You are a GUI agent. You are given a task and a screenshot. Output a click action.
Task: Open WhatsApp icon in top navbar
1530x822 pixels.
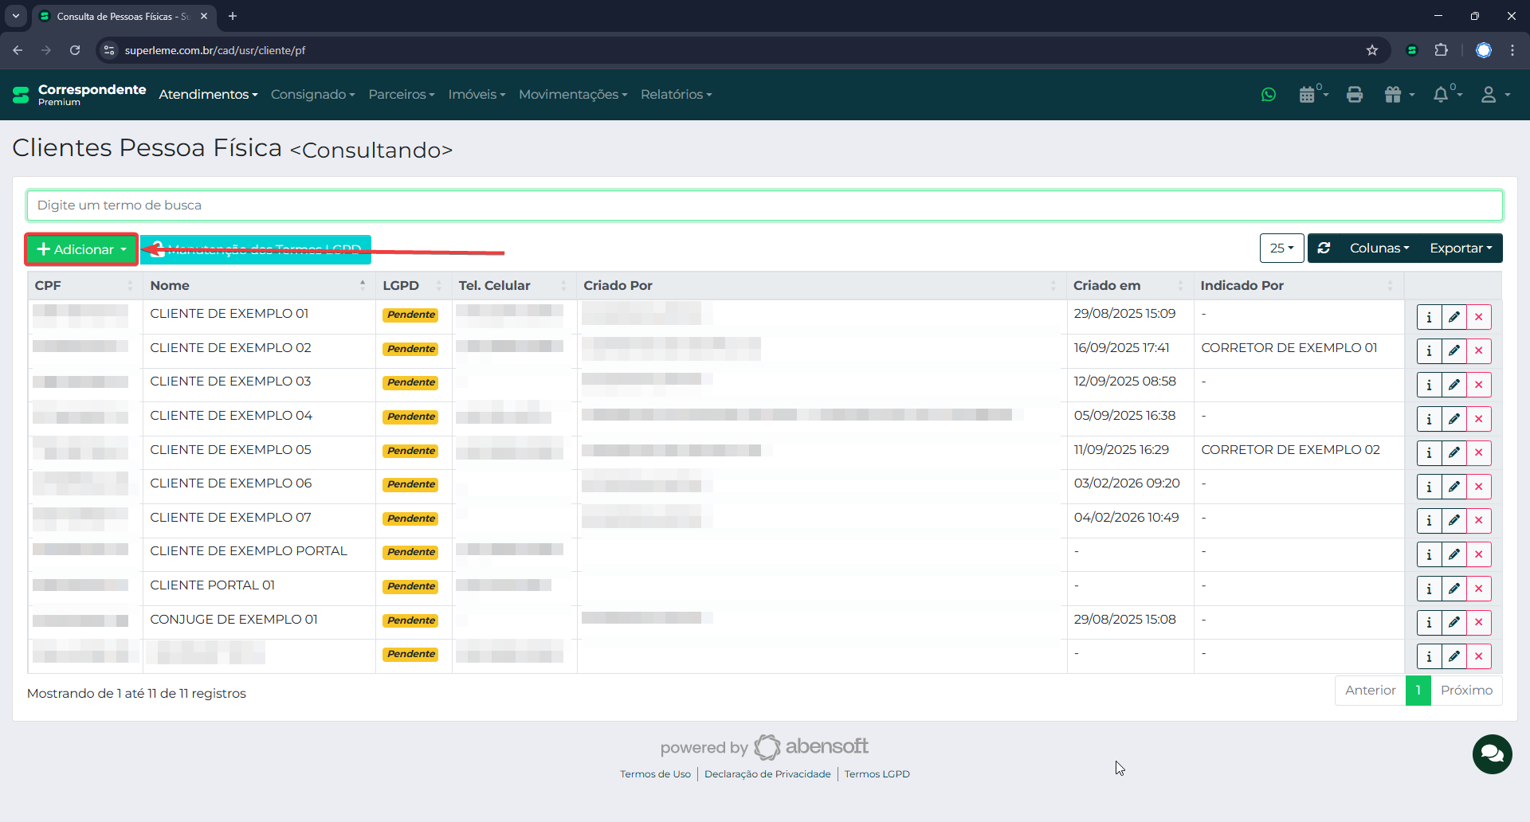point(1269,95)
